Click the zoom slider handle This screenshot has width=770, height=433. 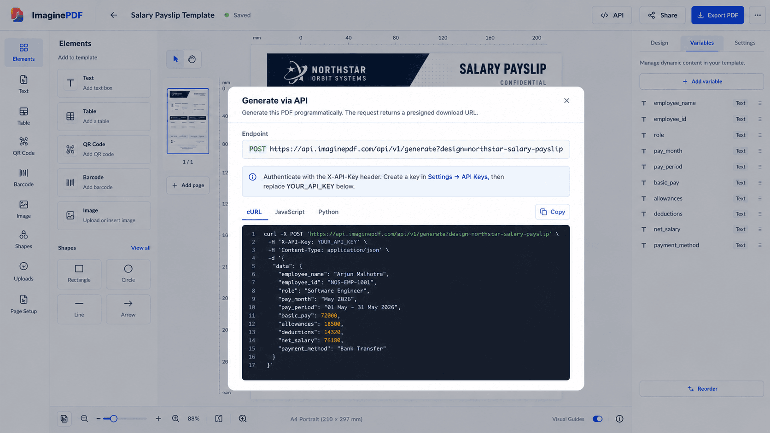[x=114, y=419]
